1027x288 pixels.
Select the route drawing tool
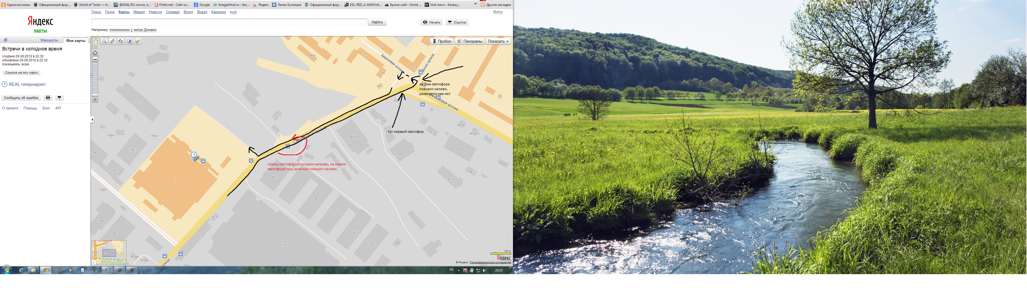click(x=121, y=41)
